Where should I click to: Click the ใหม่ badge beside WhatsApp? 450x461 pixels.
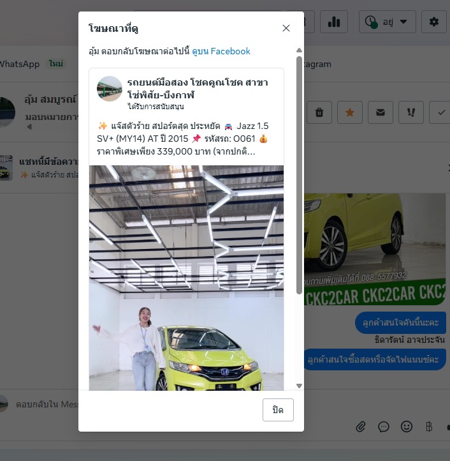[56, 63]
